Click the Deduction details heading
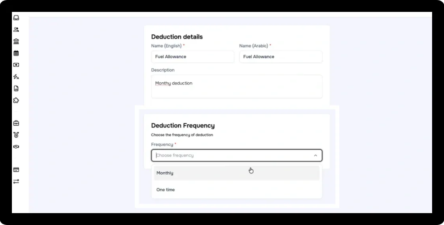Image resolution: width=444 pixels, height=225 pixels. [177, 37]
